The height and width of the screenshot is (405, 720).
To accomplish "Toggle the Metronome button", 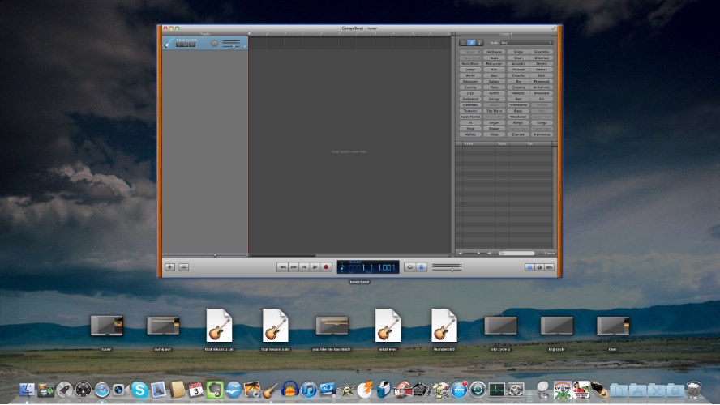I will point(422,266).
